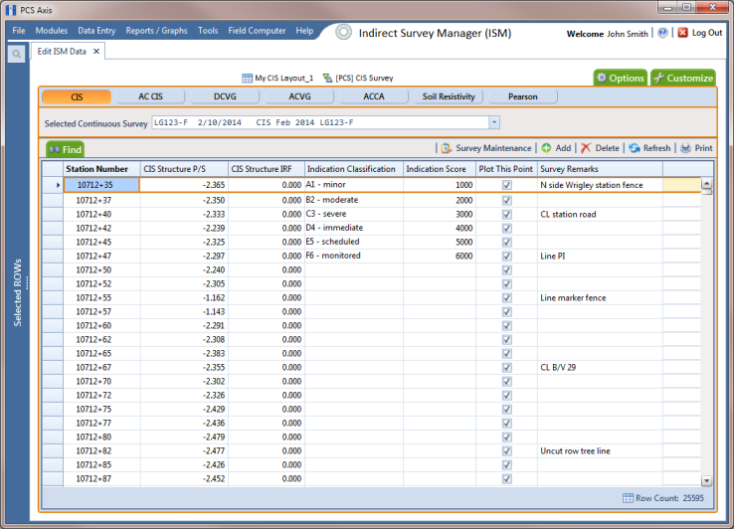This screenshot has height=529, width=734.
Task: Open the Modules menu
Action: click(52, 31)
